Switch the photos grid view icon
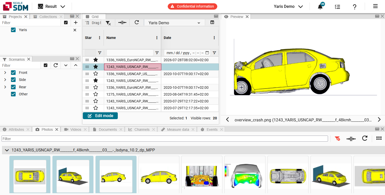The height and width of the screenshot is (195, 385). 379,138
